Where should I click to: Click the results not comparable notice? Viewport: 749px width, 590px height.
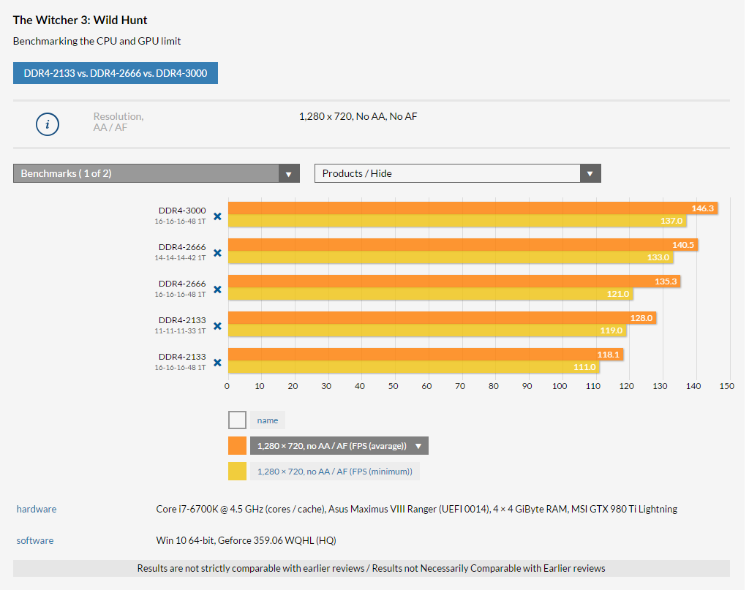pos(371,568)
